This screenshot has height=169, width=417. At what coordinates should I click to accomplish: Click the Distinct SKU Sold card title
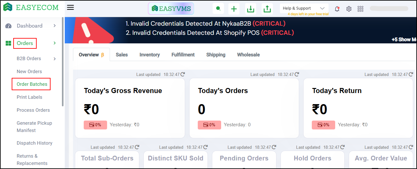[x=176, y=158]
